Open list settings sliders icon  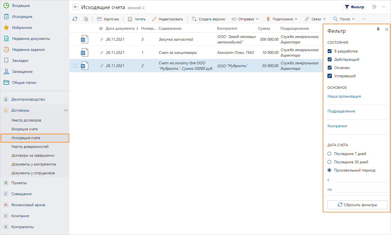pos(374,7)
